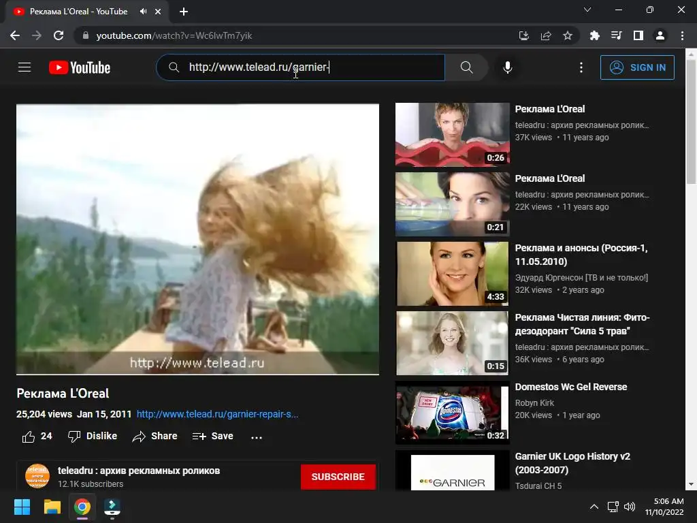697x523 pixels.
Task: Open the 0:21 Реклама L'Oreal thumbnail
Action: 452,204
